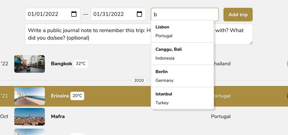Viewport: 288px width, 135px height.
Task: Click the end date field 01/31/2022
Action: tap(112, 14)
